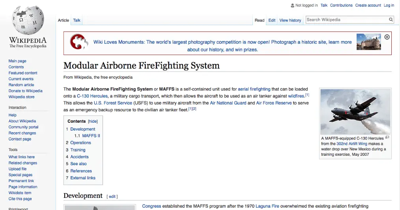Open Featured content
Screen dimensions: 400x210
[23, 73]
